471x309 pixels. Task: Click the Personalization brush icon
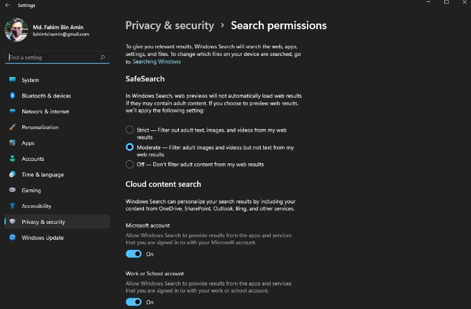pos(12,127)
